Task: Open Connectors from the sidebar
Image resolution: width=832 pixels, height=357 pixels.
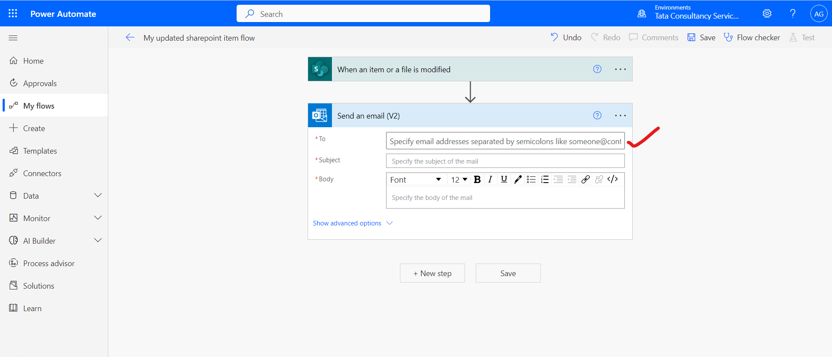Action: (42, 174)
